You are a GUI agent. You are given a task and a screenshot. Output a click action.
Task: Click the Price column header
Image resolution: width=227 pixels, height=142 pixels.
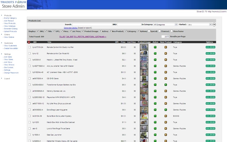[123, 42]
